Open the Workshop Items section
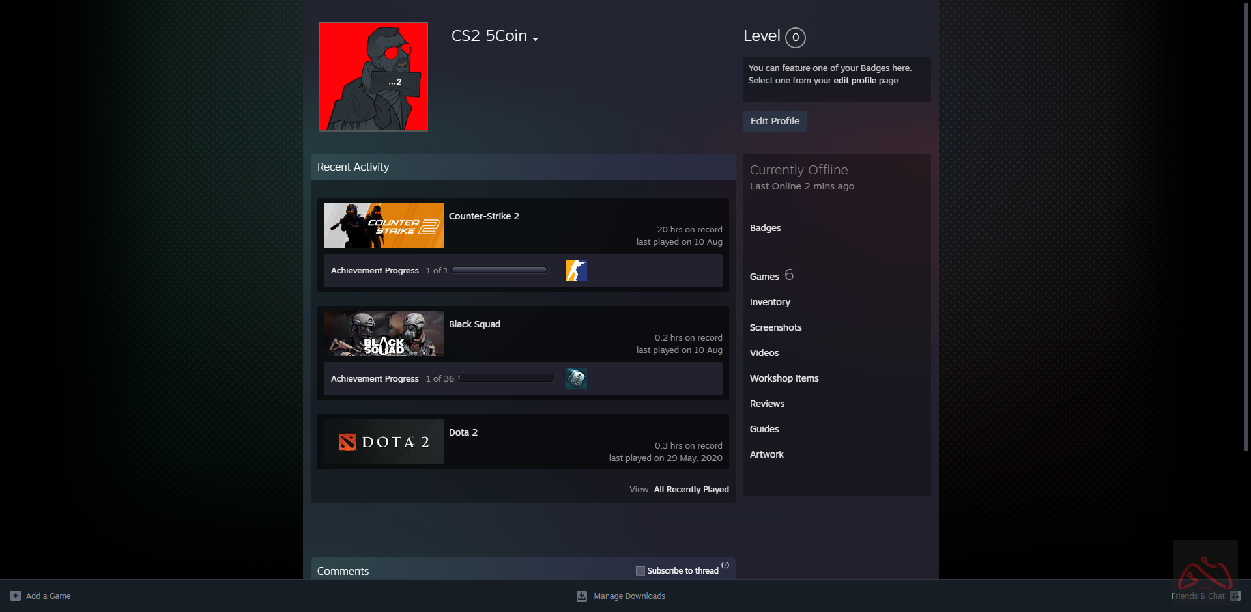This screenshot has height=612, width=1251. (784, 378)
